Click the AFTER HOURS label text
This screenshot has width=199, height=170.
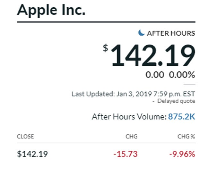tap(171, 33)
